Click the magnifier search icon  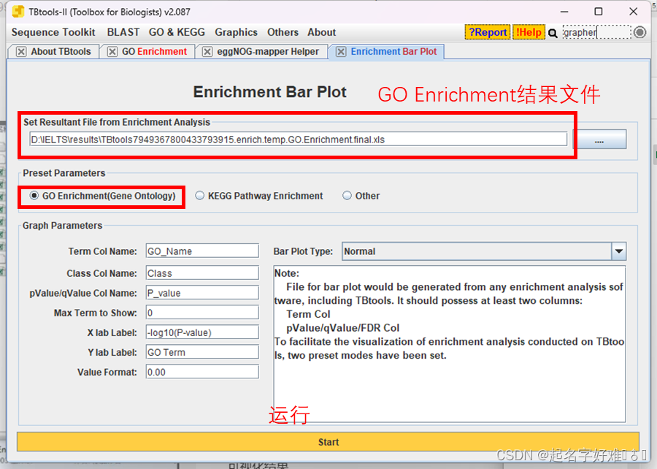click(x=553, y=32)
